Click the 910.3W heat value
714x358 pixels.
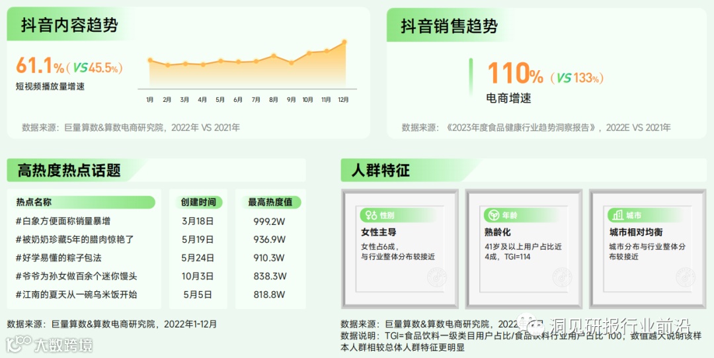pyautogui.click(x=269, y=257)
